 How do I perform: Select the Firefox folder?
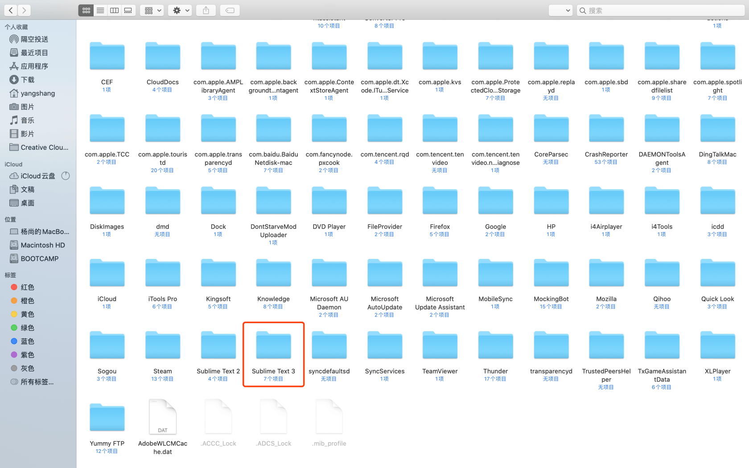[x=440, y=201]
